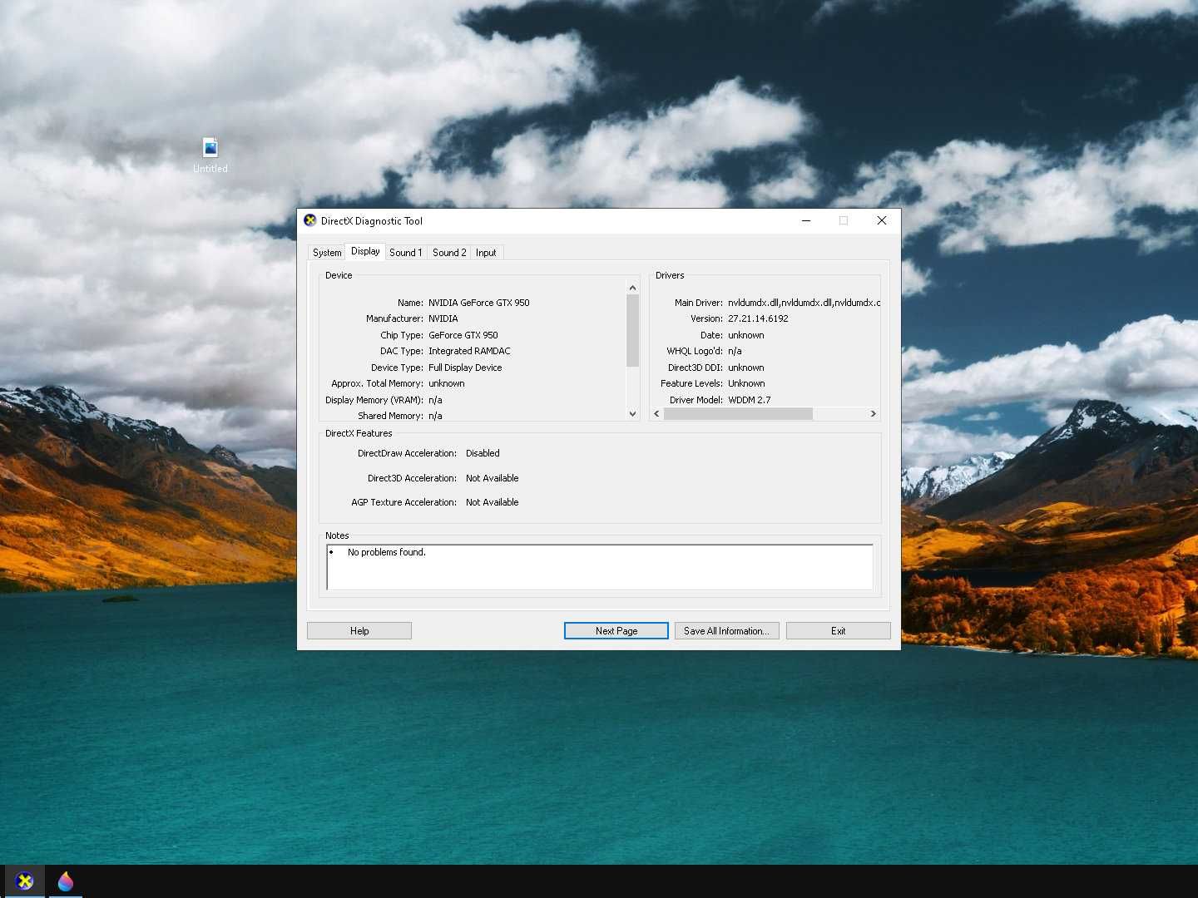Click Device list scroll up arrow
The image size is (1198, 898).
632,288
